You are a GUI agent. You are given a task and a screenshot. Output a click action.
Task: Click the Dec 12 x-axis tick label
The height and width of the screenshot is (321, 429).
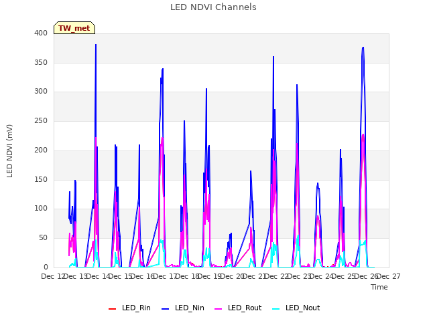pos(54,276)
